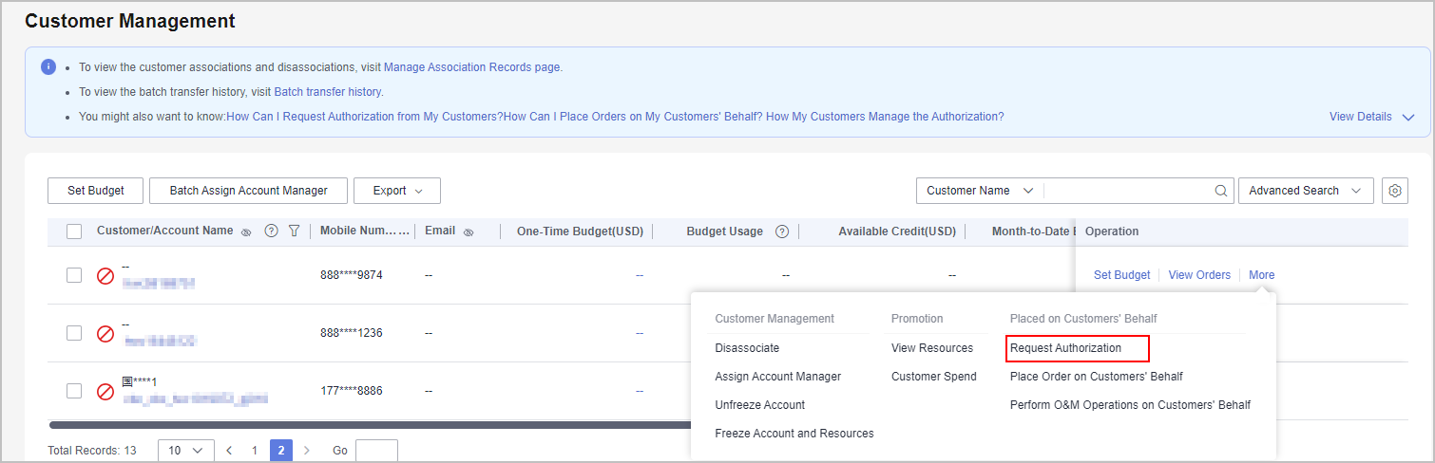This screenshot has width=1435, height=463.
Task: Select Request Authorization from the menu
Action: pos(1065,348)
